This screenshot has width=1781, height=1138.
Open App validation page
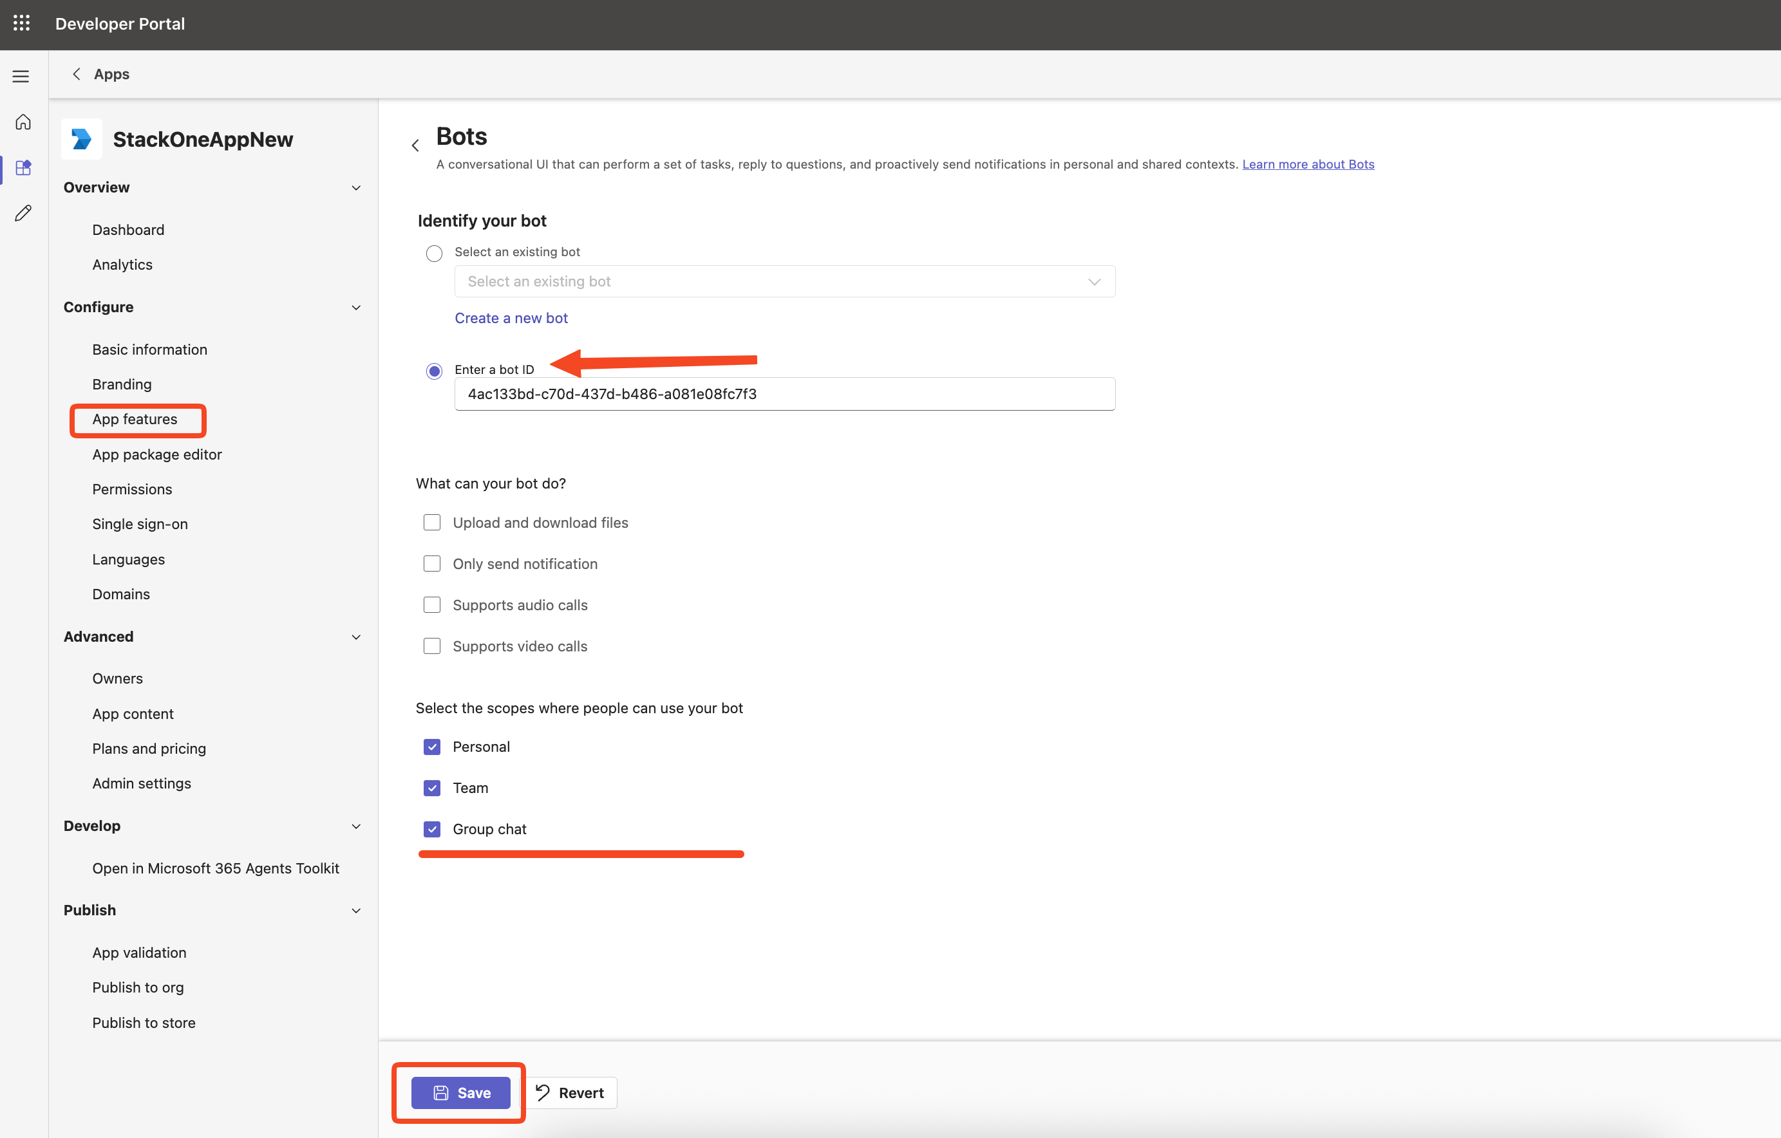(x=139, y=953)
